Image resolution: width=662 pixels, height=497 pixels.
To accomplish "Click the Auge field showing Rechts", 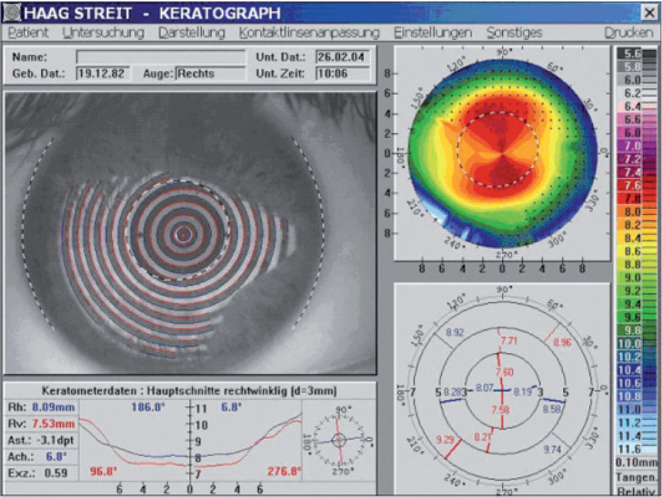I will [x=210, y=73].
